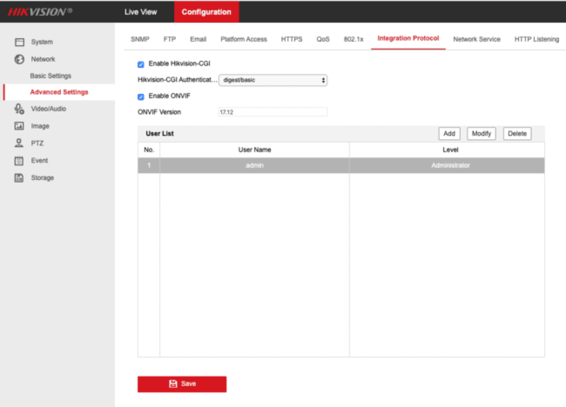Click the Modify user button

tap(481, 134)
